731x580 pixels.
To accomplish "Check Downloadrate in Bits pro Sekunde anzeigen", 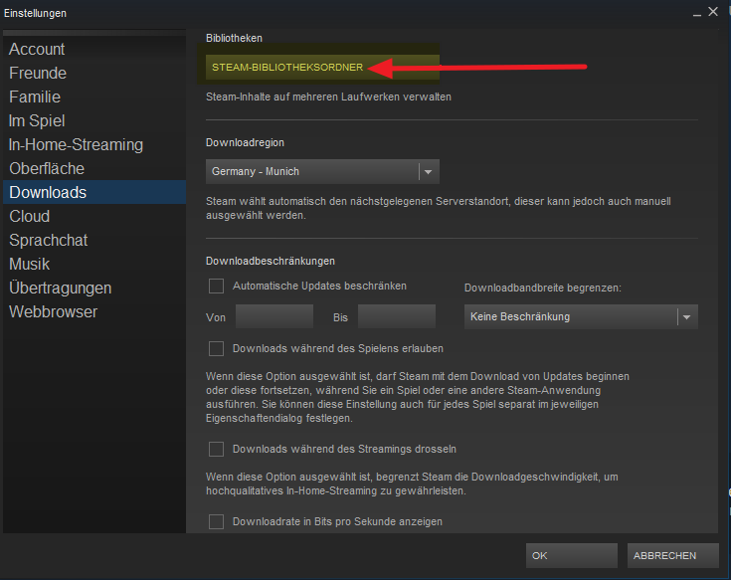I will [x=217, y=521].
